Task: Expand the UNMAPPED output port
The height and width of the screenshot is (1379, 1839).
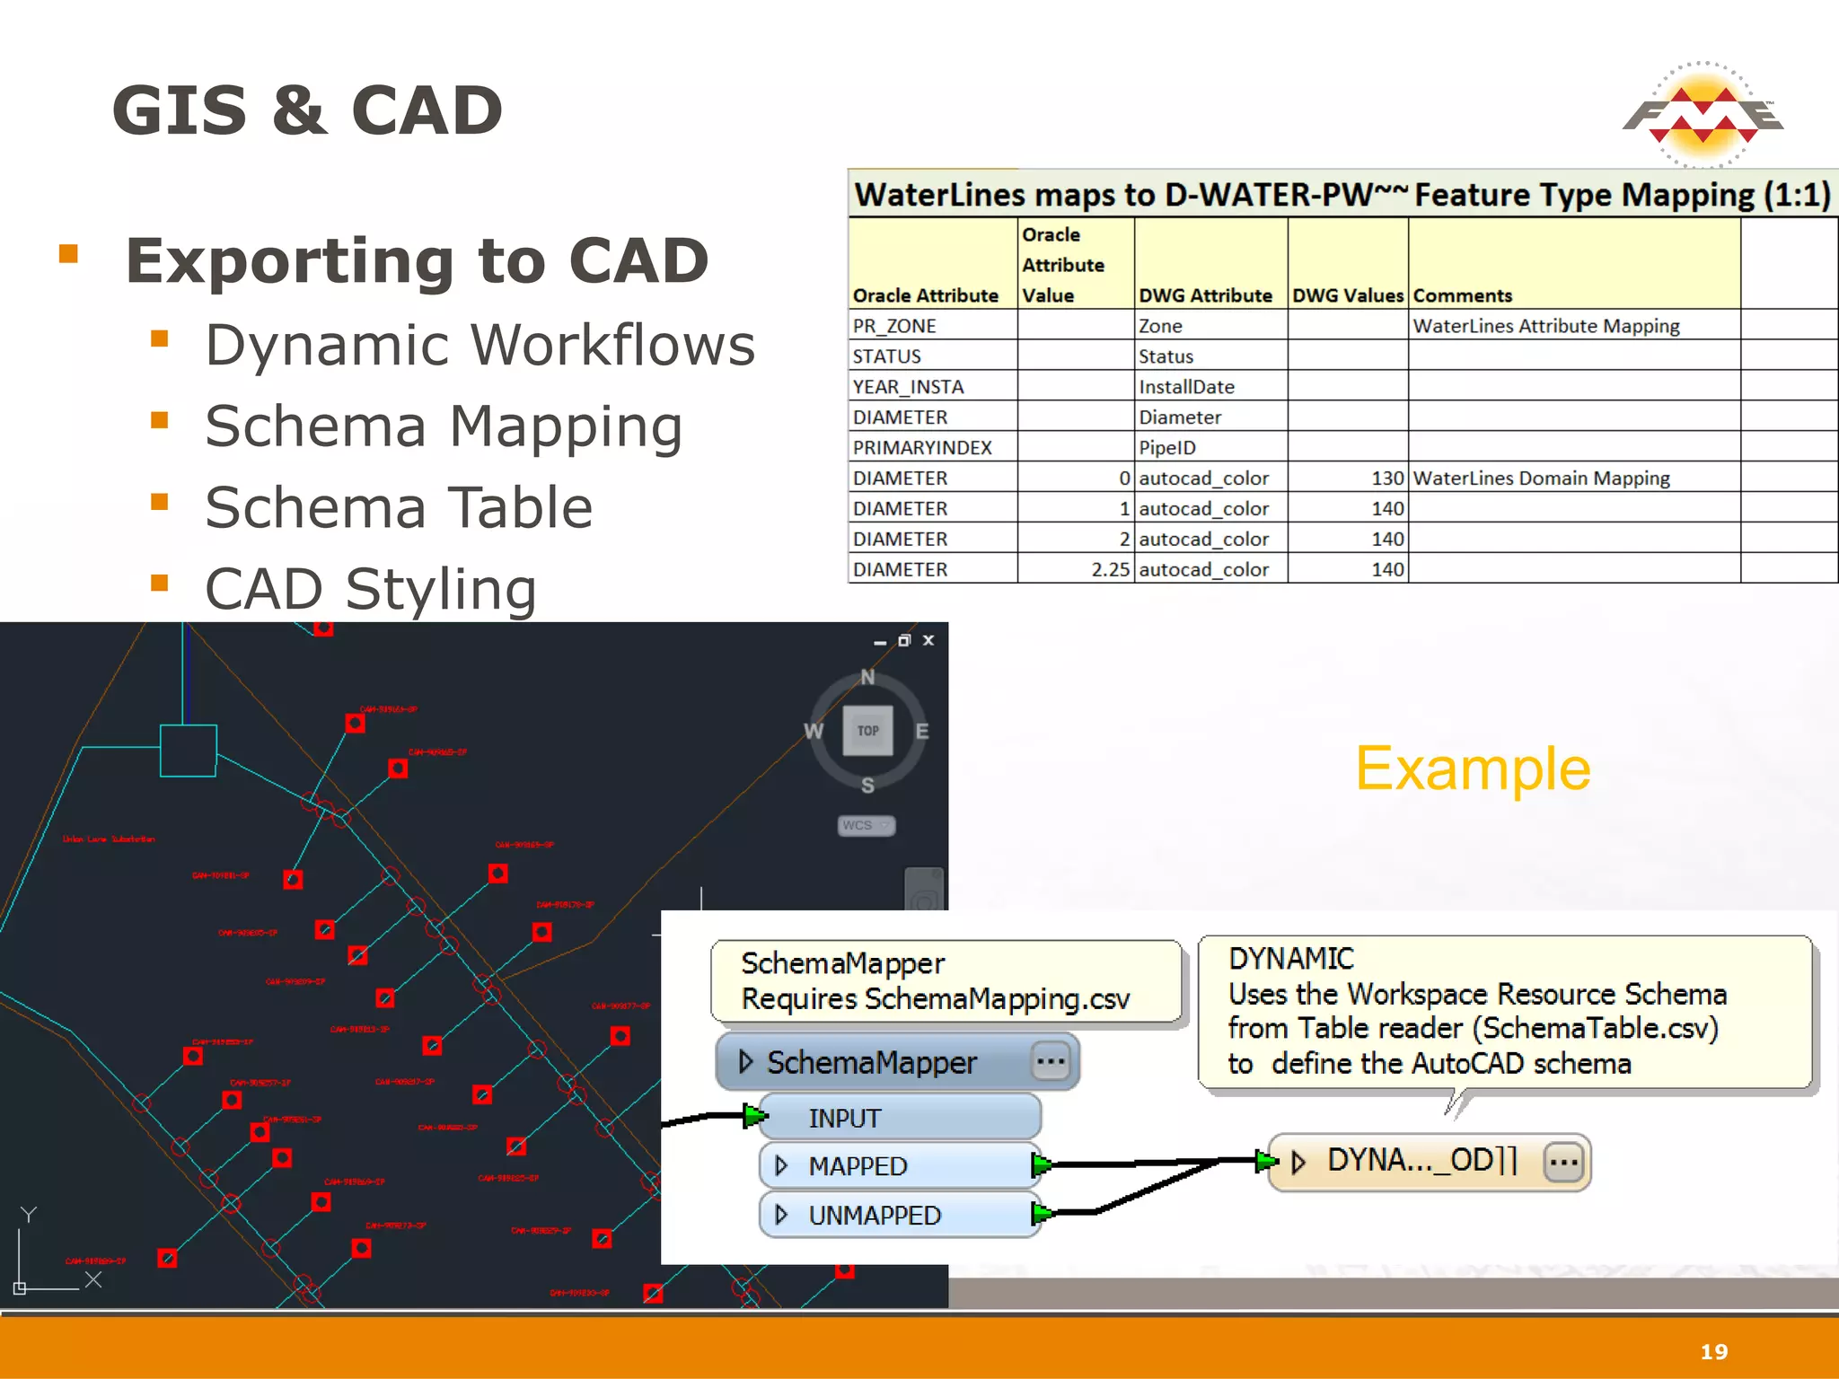Action: click(x=781, y=1215)
